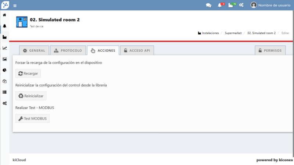
Task: Select the factory icon in sidebar
Action: 4,37
